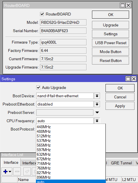Click the Name column header
Image resolution: width=138 pixels, height=183 pixels.
(x=27, y=180)
